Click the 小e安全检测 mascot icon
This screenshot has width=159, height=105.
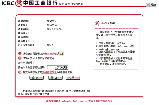click(x=98, y=23)
